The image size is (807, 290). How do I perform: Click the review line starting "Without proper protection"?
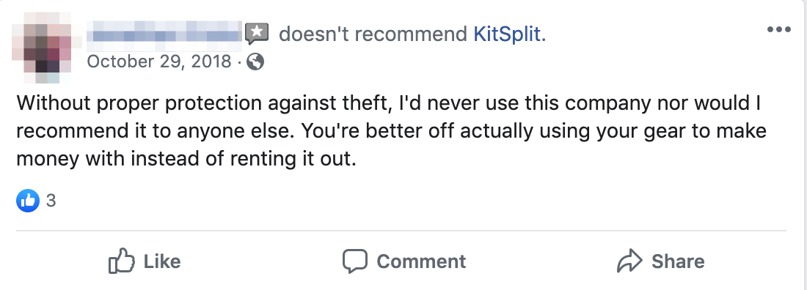(x=389, y=103)
